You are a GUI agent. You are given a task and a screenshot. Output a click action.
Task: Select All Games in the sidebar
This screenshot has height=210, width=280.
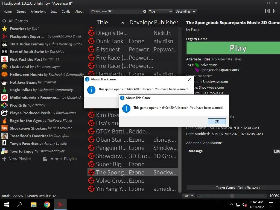[x=15, y=21]
